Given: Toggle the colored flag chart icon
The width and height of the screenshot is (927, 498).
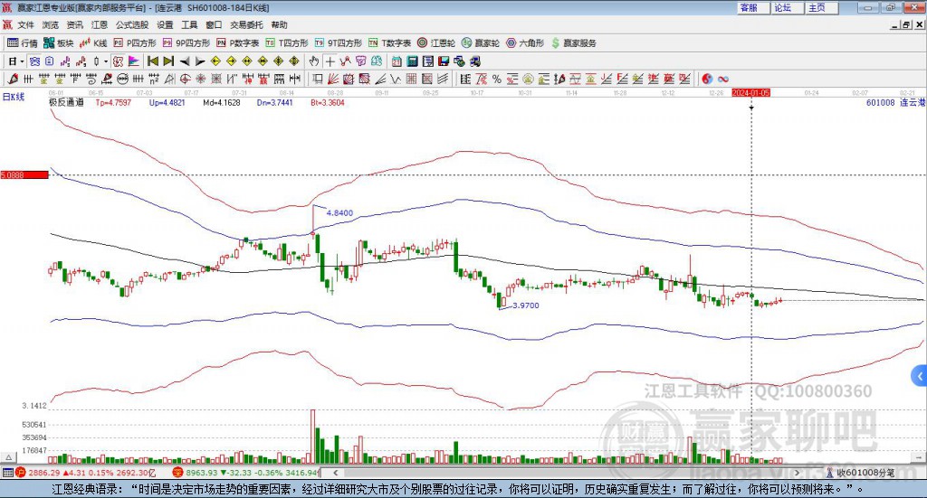Looking at the screenshot, I should click(134, 61).
